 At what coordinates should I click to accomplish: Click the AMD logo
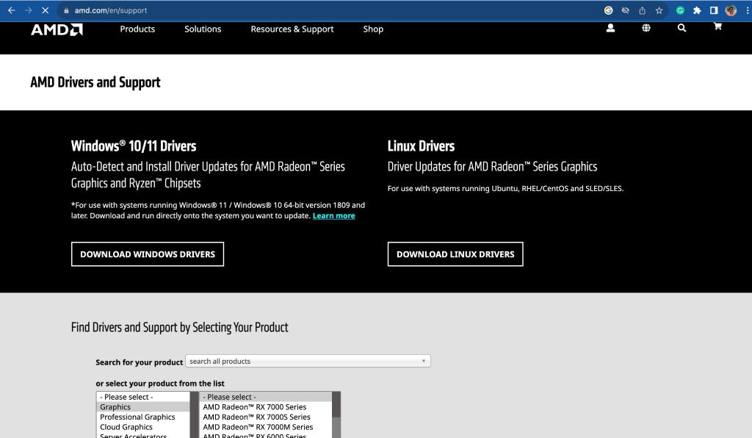pos(55,29)
